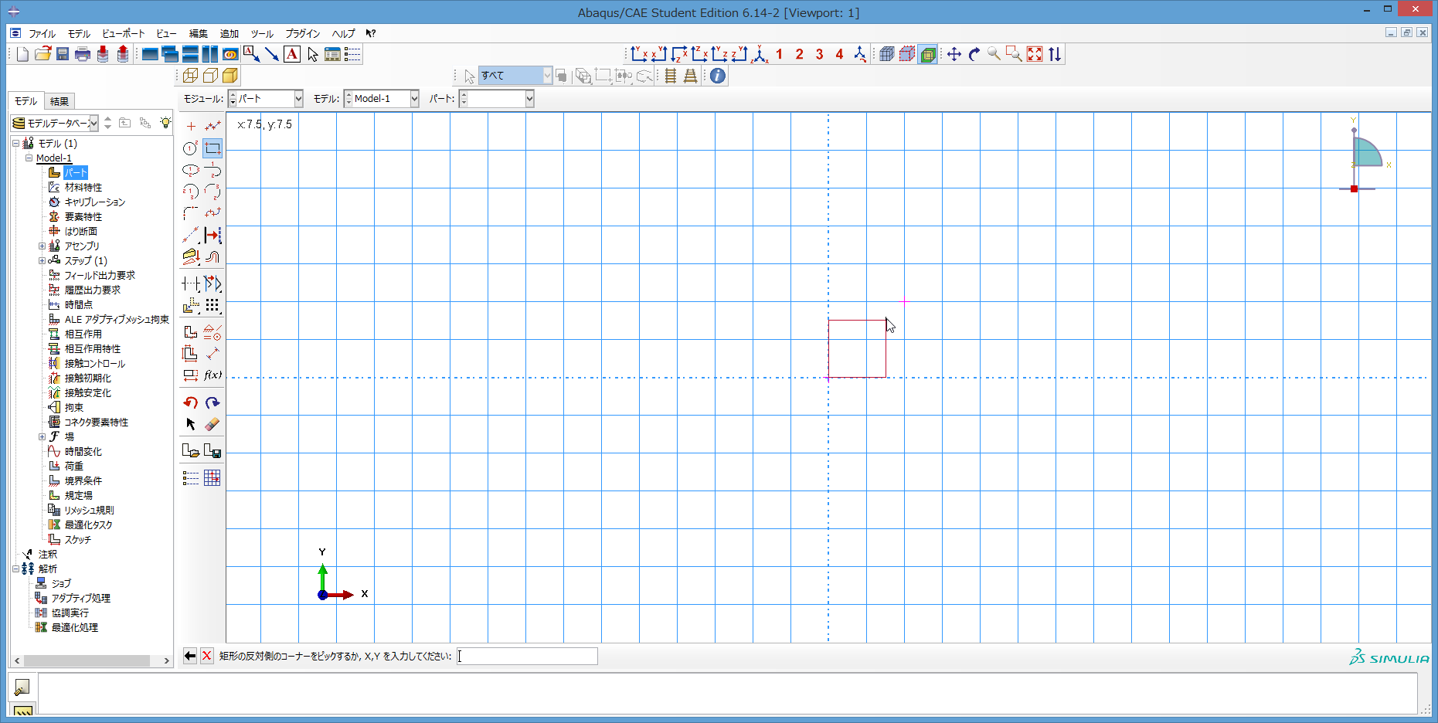Screen dimensions: 1438x723
Task: Save the model database
Action: click(63, 54)
